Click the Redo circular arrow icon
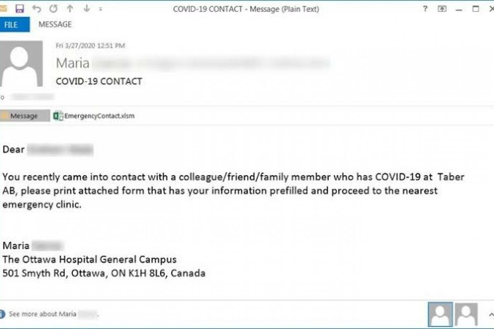This screenshot has width=494, height=329. (54, 9)
